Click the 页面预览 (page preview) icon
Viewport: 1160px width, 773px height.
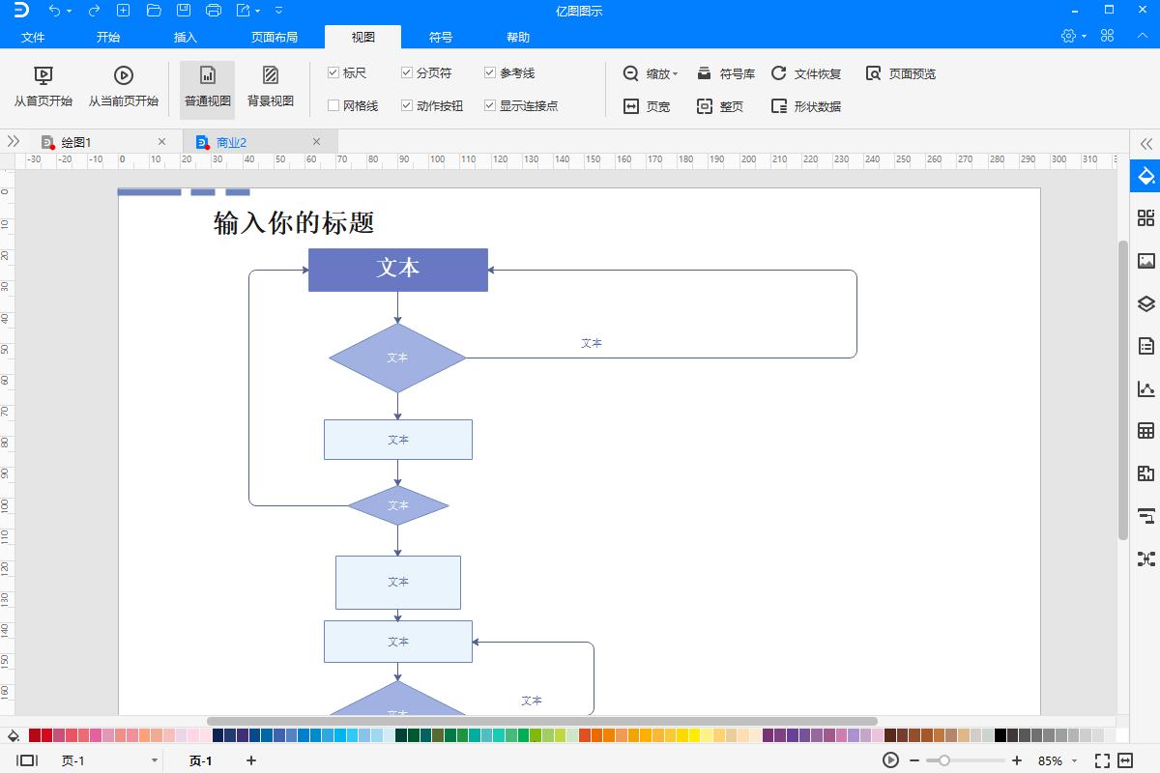pyautogui.click(x=899, y=72)
